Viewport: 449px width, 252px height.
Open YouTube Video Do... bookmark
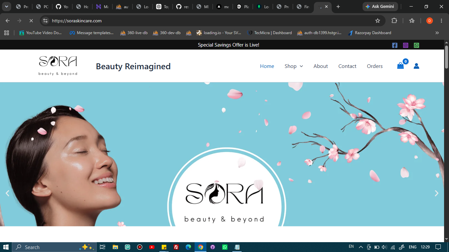(40, 33)
